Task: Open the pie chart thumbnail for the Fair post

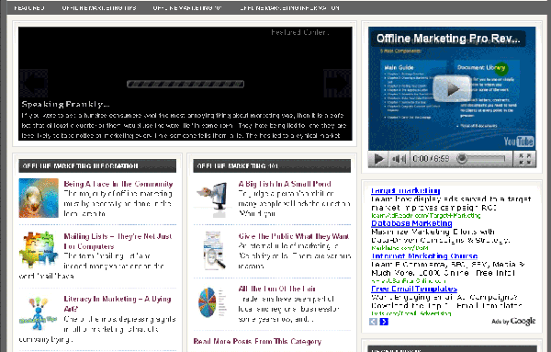Action: (x=212, y=302)
